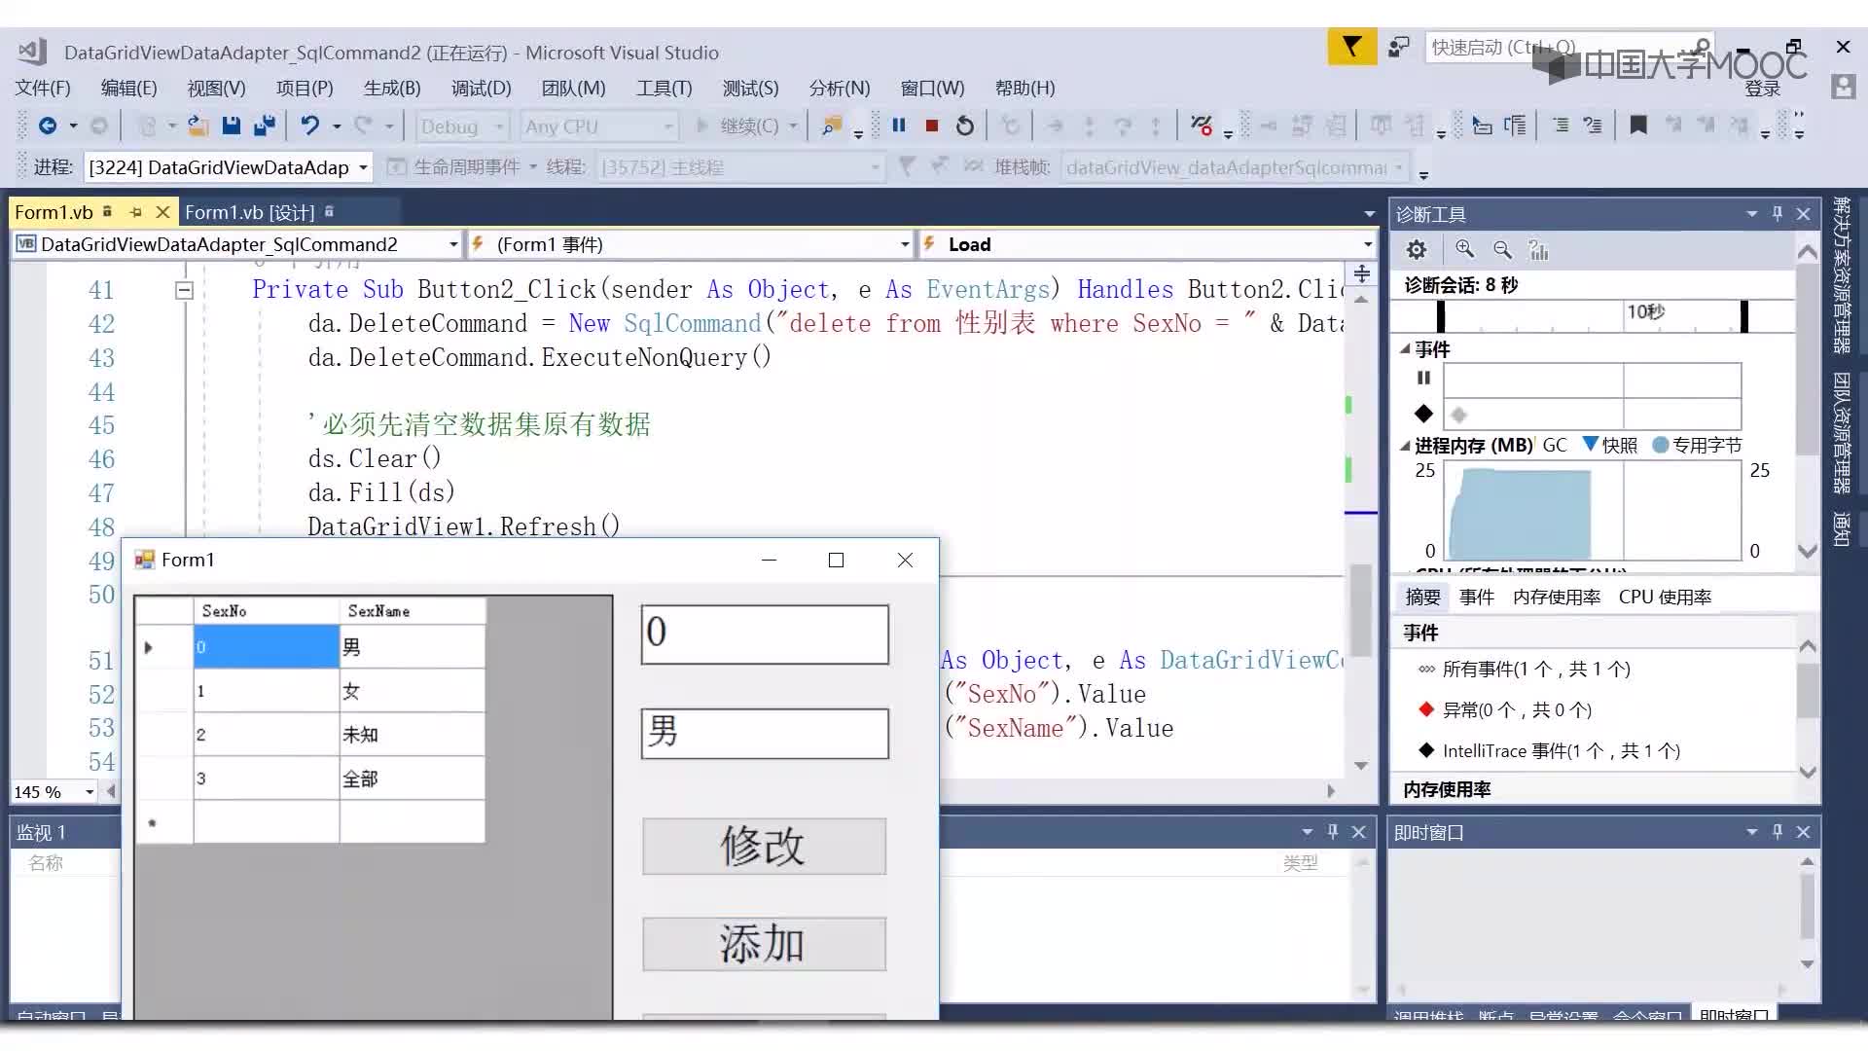Select the 未知 cell in the grid
This screenshot has height=1051, width=1868.
pyautogui.click(x=412, y=735)
